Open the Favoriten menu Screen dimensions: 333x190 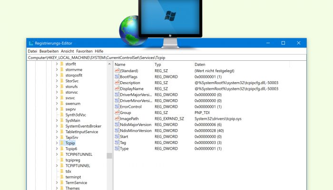(x=84, y=51)
